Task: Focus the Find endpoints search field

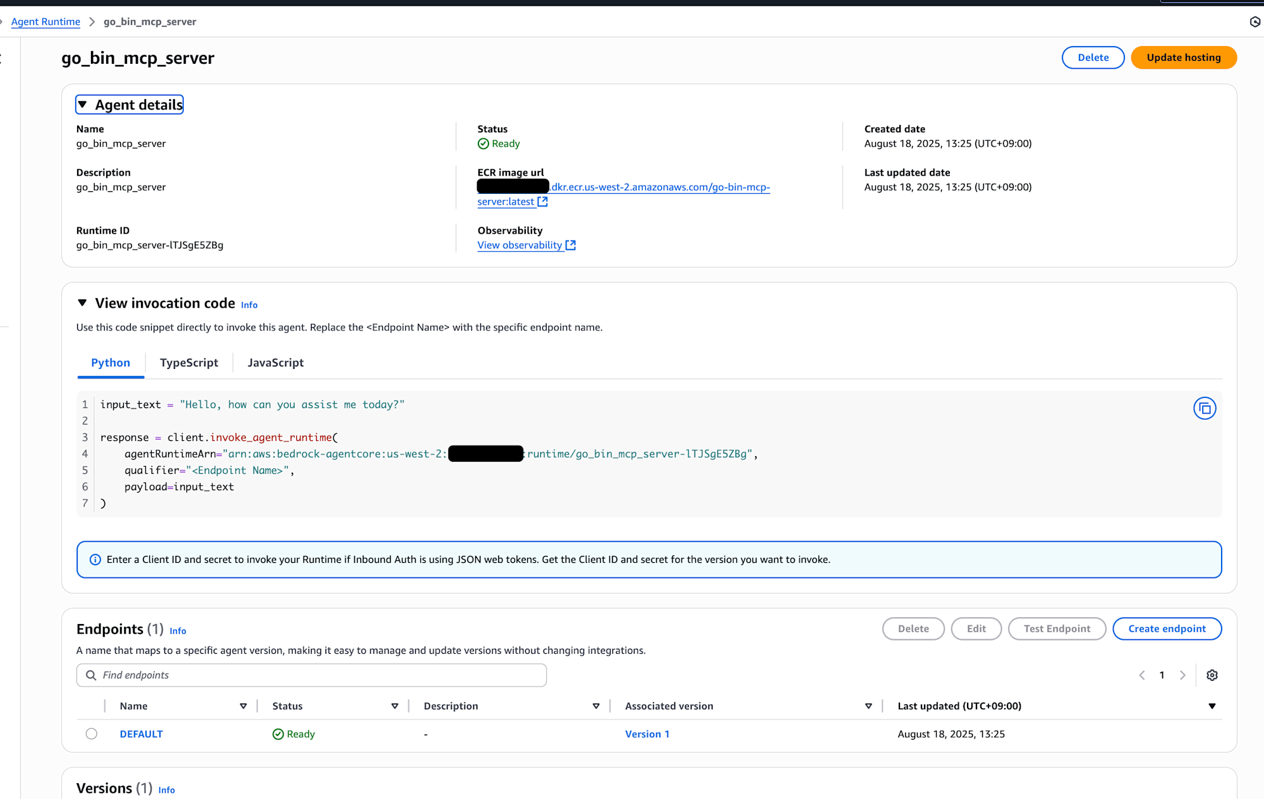Action: tap(312, 675)
